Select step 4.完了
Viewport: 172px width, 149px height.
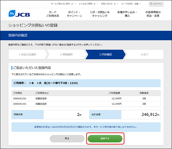(145, 55)
